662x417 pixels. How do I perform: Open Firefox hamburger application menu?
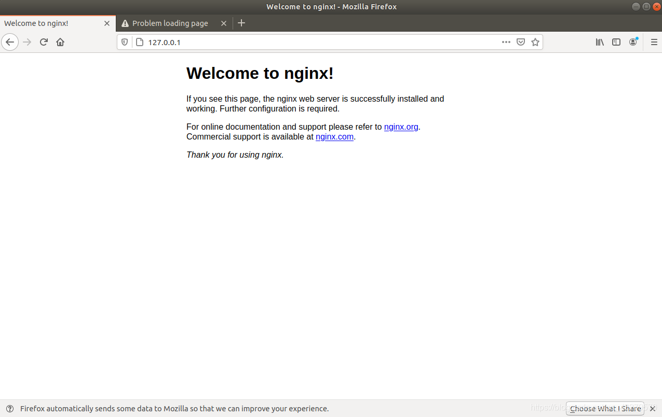point(654,42)
